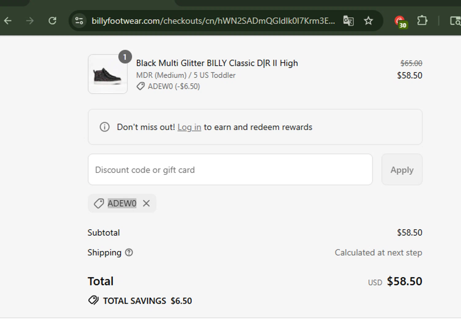The image size is (461, 328).
Task: Open the Shipping help question icon
Action: pos(129,252)
